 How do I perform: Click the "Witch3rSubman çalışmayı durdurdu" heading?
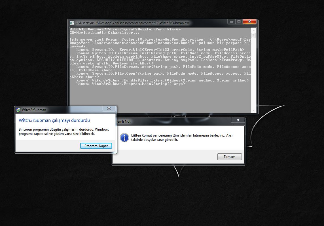click(x=54, y=120)
